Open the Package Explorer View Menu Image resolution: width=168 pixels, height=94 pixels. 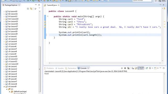tap(39, 8)
